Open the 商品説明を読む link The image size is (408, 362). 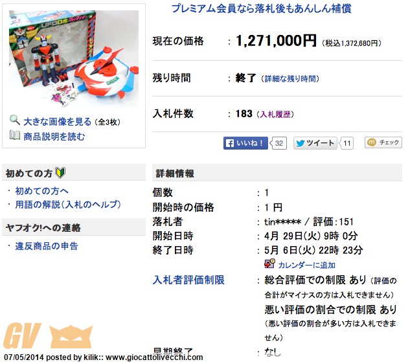[x=54, y=137]
